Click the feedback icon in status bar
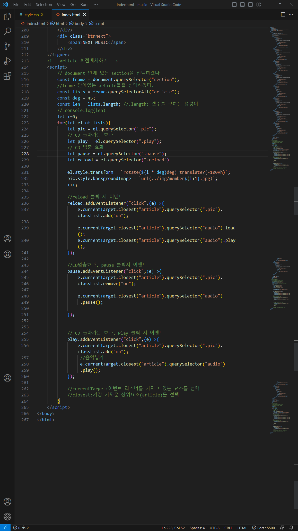Viewport: 298px width, 531px height. (282, 528)
